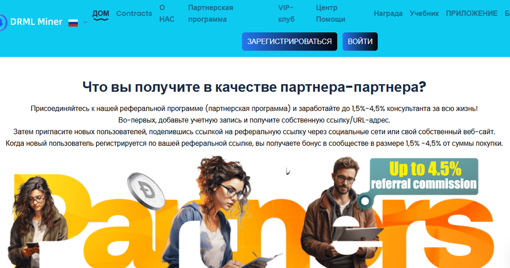Click the silver Dogecoin coin graphic
Image resolution: width=510 pixels, height=268 pixels.
146,191
